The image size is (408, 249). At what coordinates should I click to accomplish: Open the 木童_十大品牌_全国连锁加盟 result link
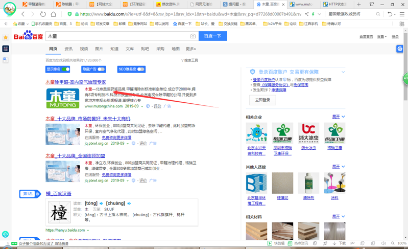coord(75,156)
